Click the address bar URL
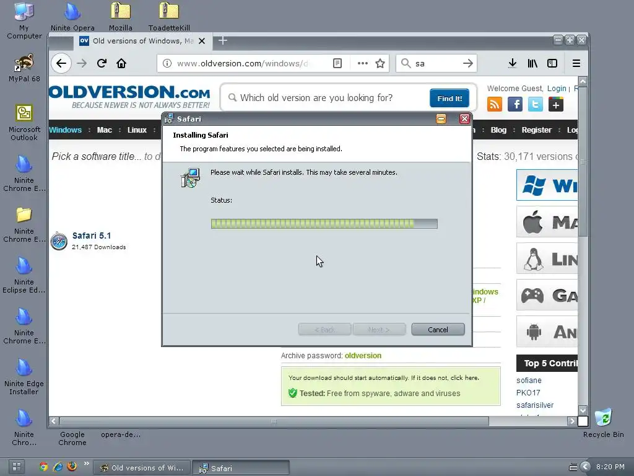 pyautogui.click(x=243, y=63)
